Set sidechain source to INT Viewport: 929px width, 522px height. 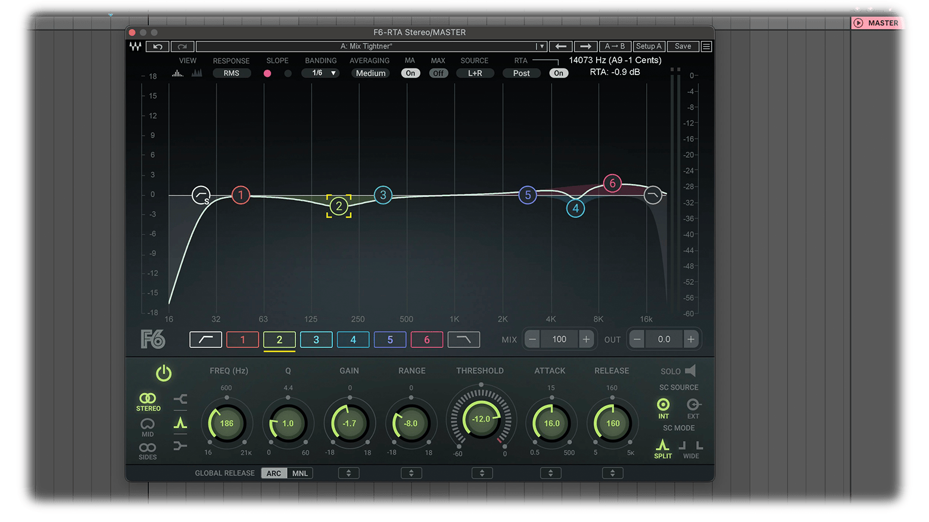point(663,408)
